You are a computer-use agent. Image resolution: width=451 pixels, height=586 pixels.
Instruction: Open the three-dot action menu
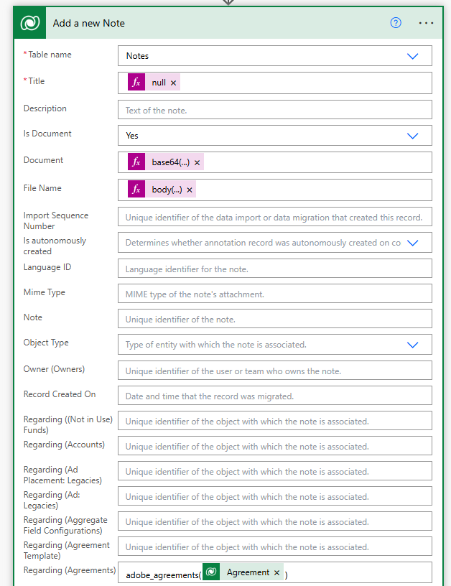pos(426,23)
